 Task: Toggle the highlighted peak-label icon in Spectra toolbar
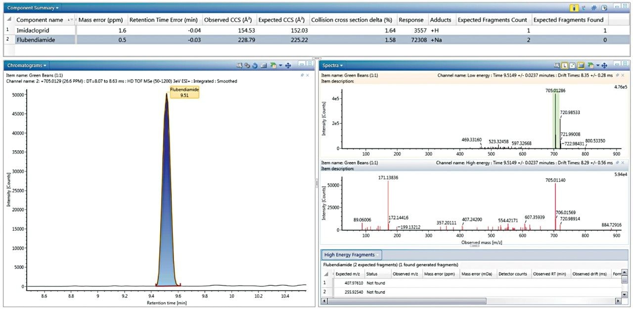565,65
